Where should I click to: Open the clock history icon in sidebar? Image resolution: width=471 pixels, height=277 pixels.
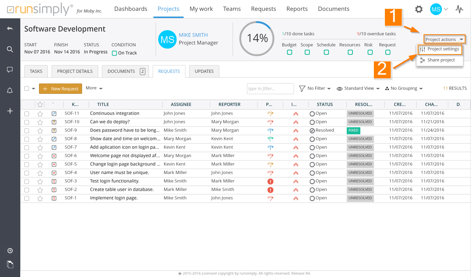point(10,251)
